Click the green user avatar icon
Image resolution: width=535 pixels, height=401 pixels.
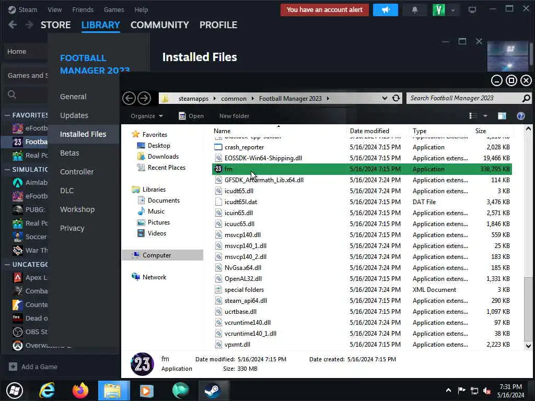click(438, 10)
